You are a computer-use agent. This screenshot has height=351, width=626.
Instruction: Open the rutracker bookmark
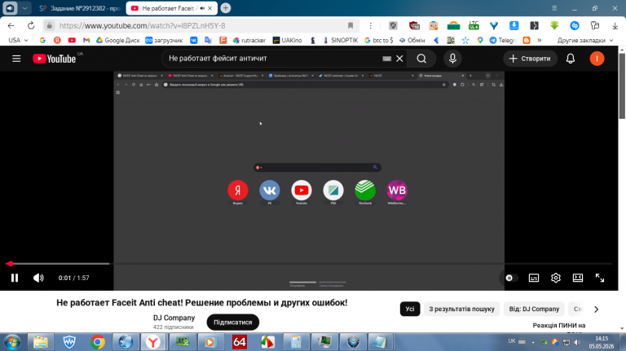pyautogui.click(x=249, y=40)
